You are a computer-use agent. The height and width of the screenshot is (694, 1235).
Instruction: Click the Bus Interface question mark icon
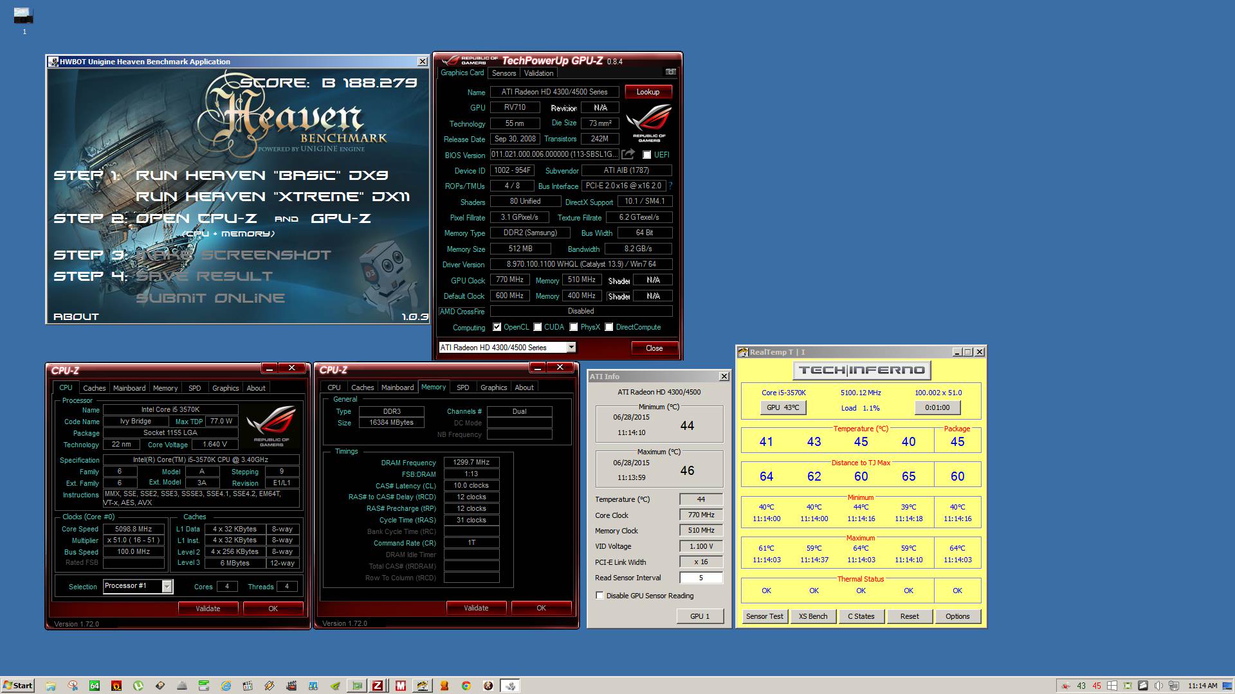pos(670,186)
